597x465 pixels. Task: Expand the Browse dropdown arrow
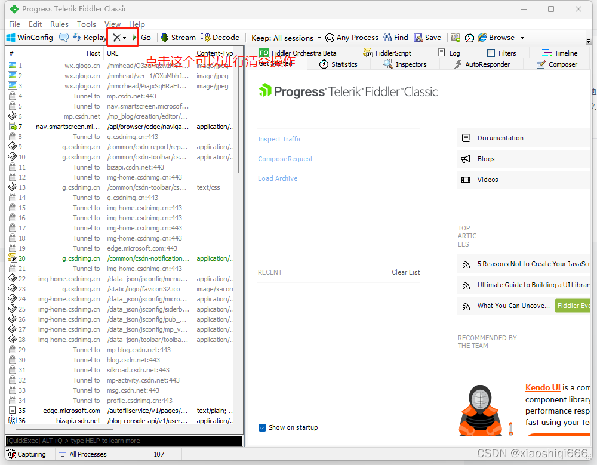pos(522,38)
